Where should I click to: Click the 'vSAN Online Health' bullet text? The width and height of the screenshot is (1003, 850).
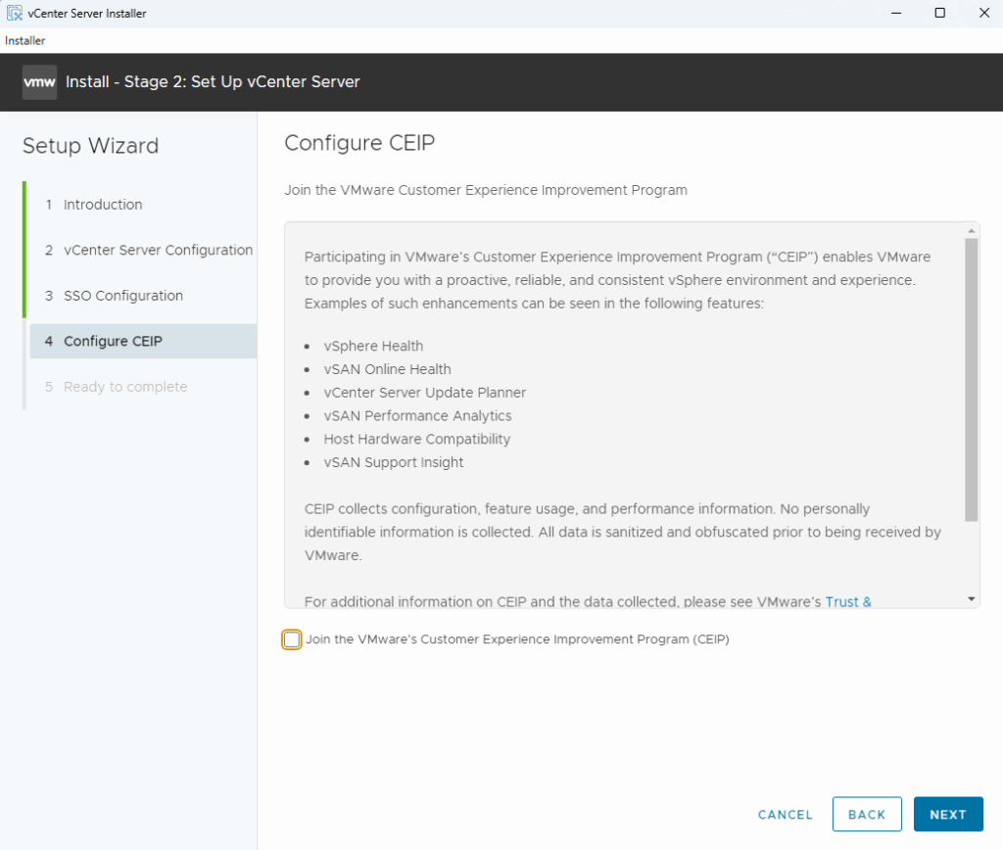(387, 369)
